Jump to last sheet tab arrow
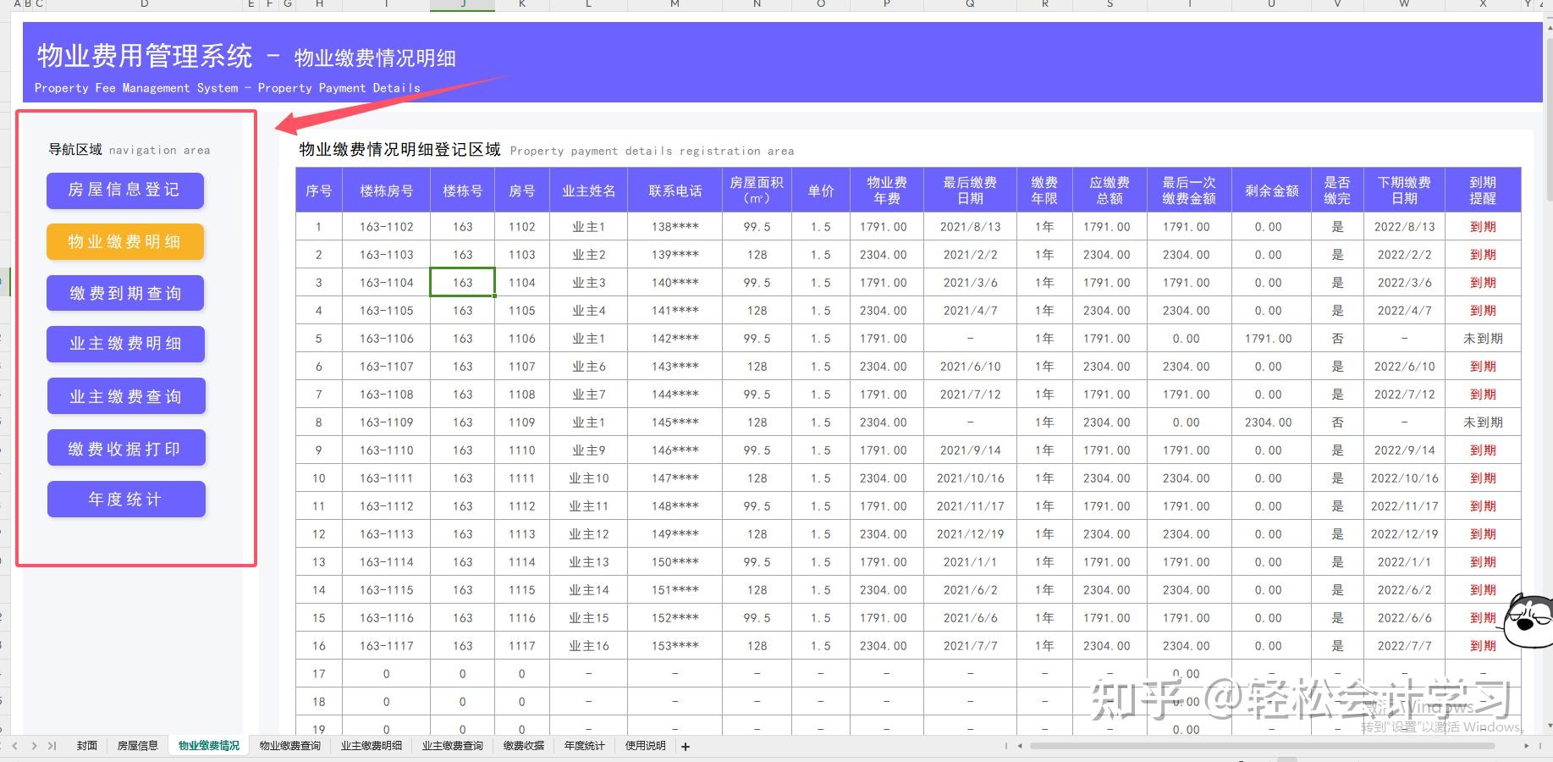The width and height of the screenshot is (1553, 762). [52, 746]
